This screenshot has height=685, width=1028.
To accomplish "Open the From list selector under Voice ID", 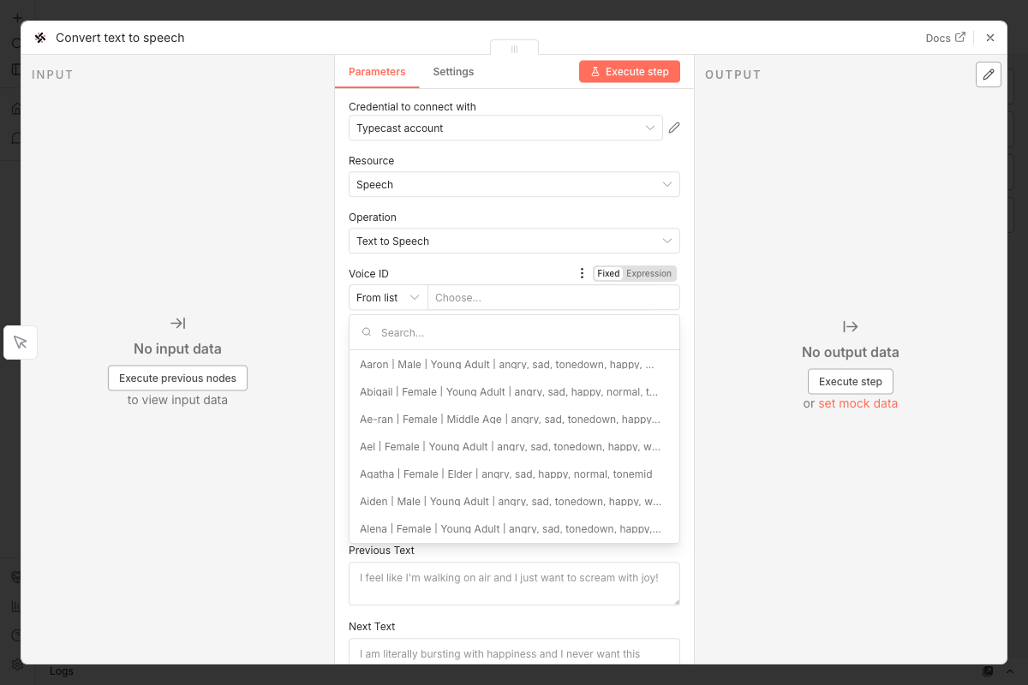I will [386, 297].
